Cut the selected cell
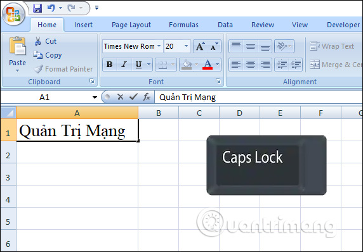The image size is (363, 252). [x=45, y=41]
